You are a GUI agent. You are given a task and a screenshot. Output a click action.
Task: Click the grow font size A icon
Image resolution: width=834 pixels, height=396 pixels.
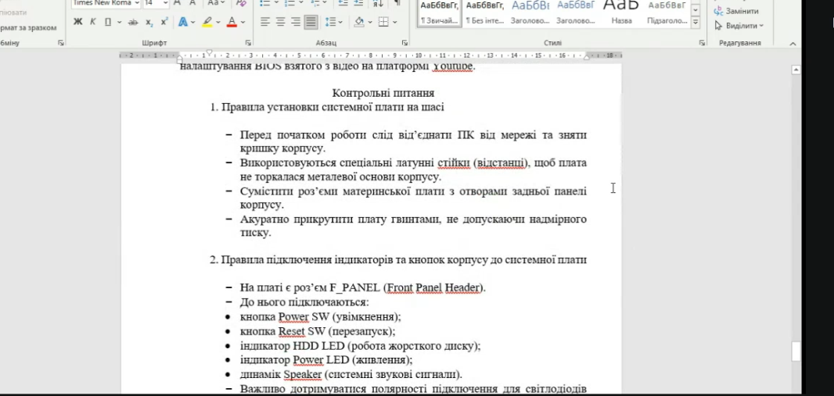click(177, 2)
